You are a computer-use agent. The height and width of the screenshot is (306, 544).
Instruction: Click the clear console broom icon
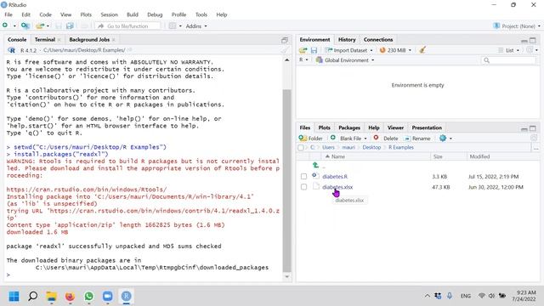click(285, 50)
